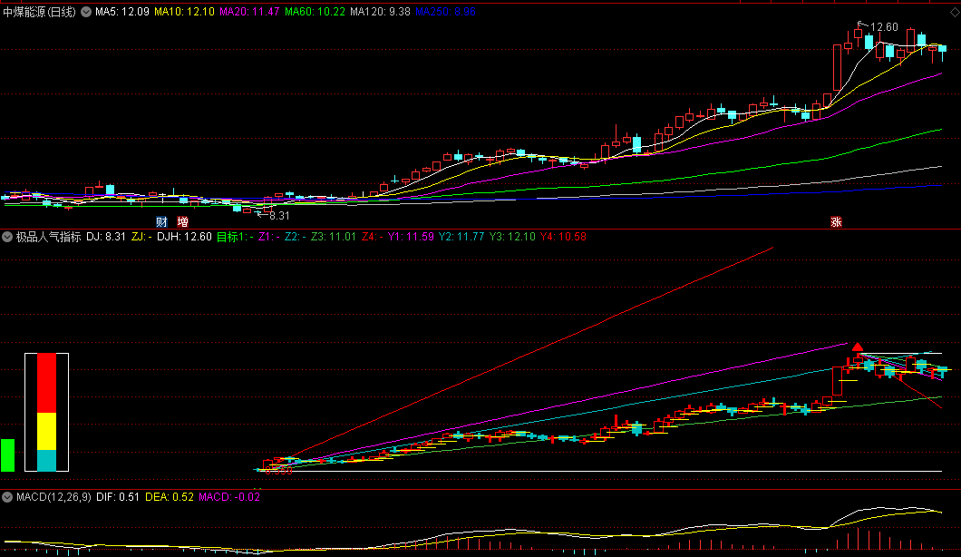961x557 pixels.
Task: Click the Z3: 11.01 value
Action: (334, 237)
